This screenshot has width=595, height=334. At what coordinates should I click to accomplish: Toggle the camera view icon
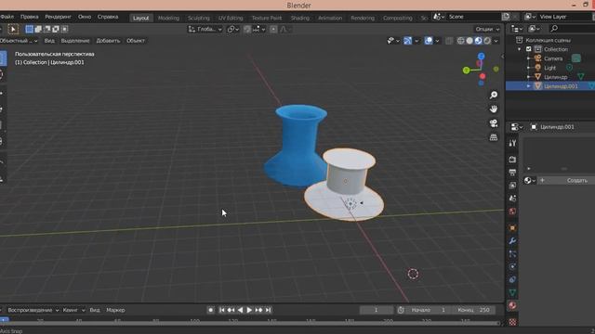(x=494, y=123)
